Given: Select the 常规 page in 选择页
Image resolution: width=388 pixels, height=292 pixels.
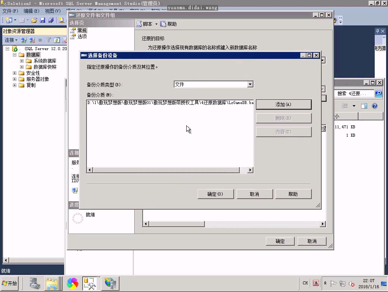Looking at the screenshot, I should click(x=82, y=30).
